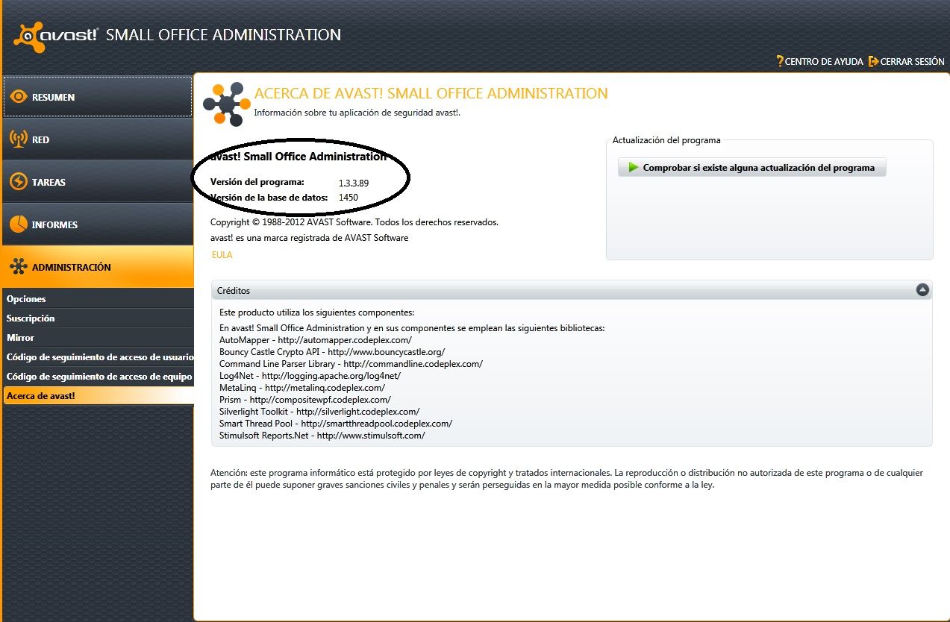Open Código de seguimiento de acceso de equipo
This screenshot has height=622, width=950.
(98, 377)
